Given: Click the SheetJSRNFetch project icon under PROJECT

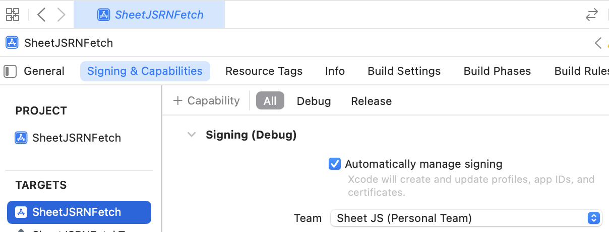Looking at the screenshot, I should 21,138.
